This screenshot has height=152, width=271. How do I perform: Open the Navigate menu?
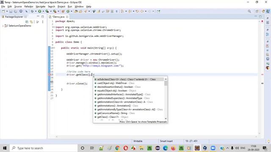tap(41, 7)
